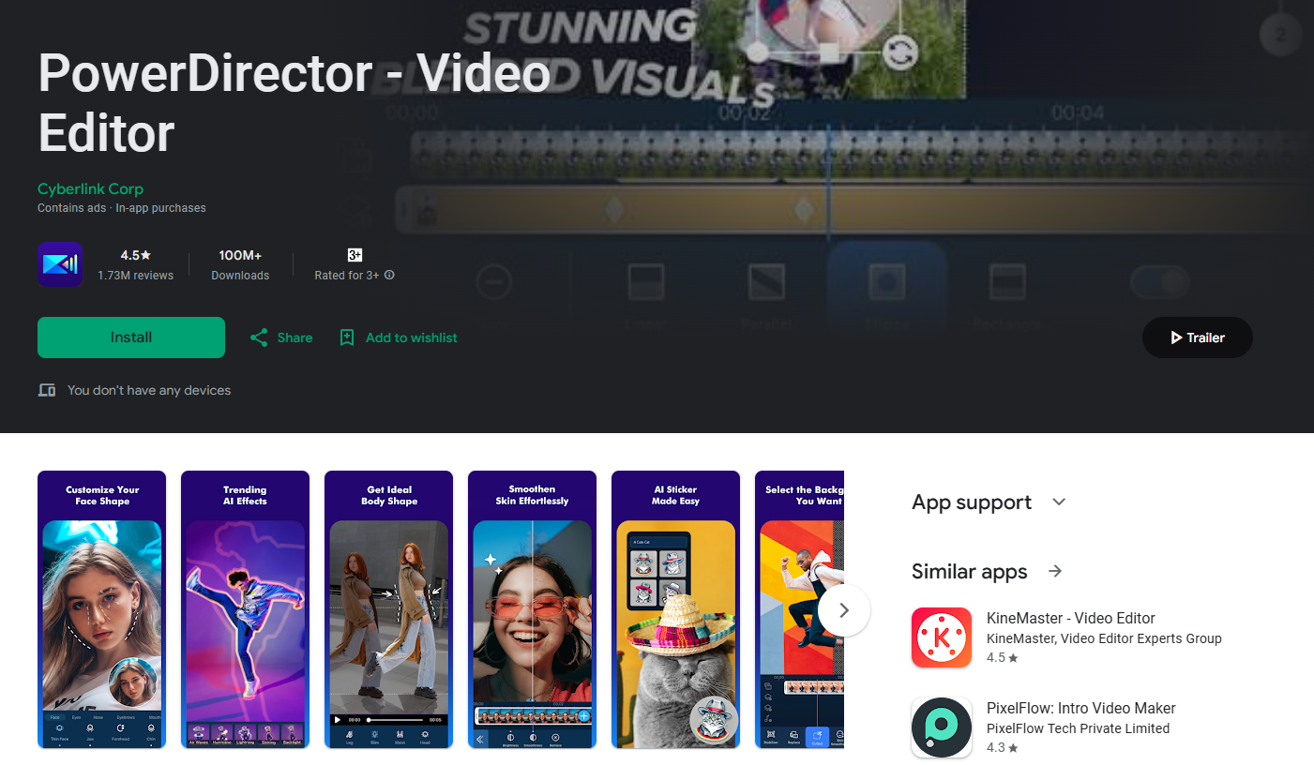Image resolution: width=1314 pixels, height=765 pixels.
Task: Click KineMaster, Video Editor Experts Group text
Action: (x=1104, y=638)
